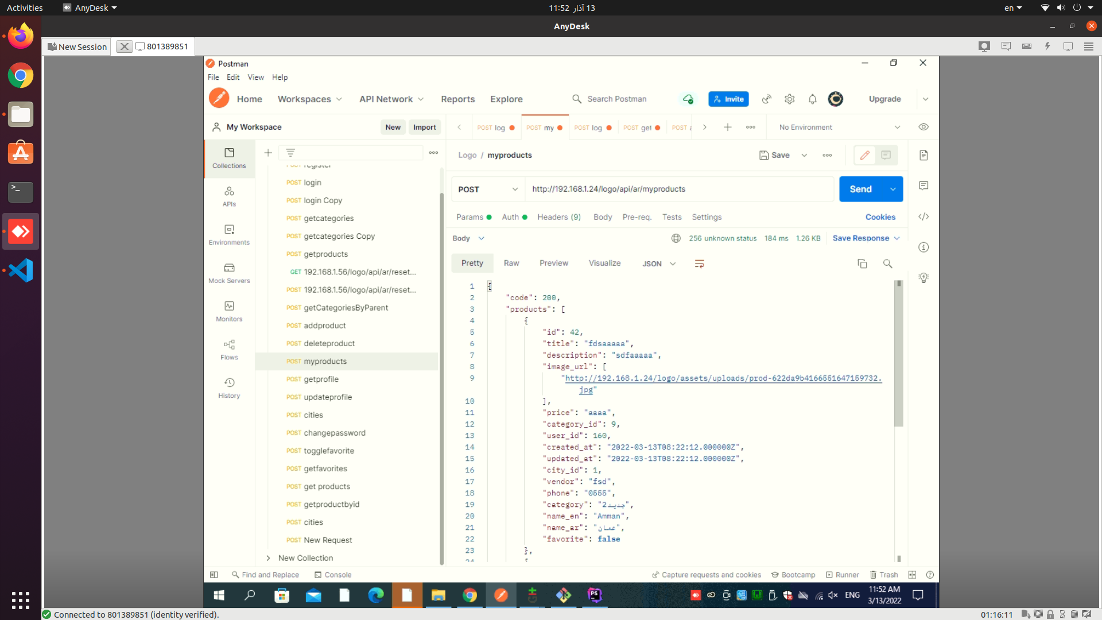1102x620 pixels.
Task: Switch to the Headers (9) tab
Action: pos(559,217)
